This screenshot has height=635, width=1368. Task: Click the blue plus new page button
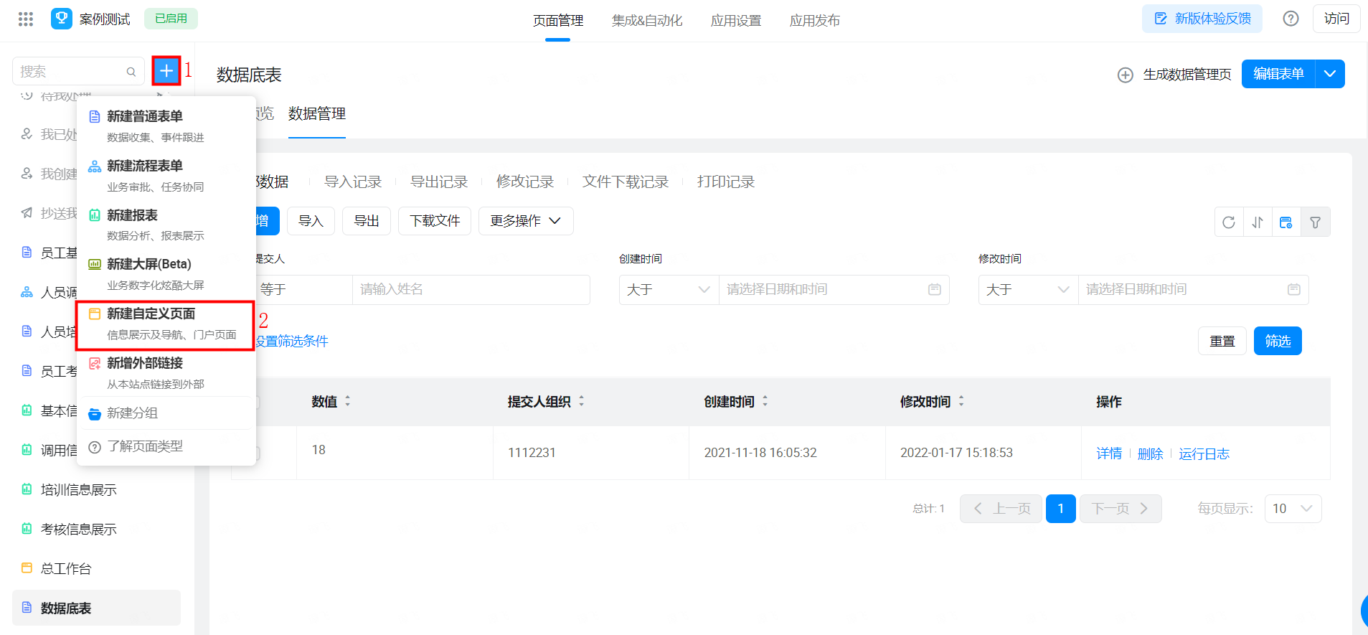[x=166, y=71]
